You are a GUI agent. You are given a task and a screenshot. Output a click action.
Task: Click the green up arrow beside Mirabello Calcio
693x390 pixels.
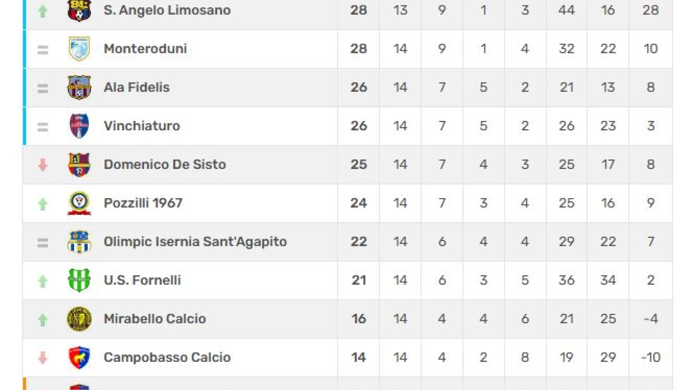point(43,320)
